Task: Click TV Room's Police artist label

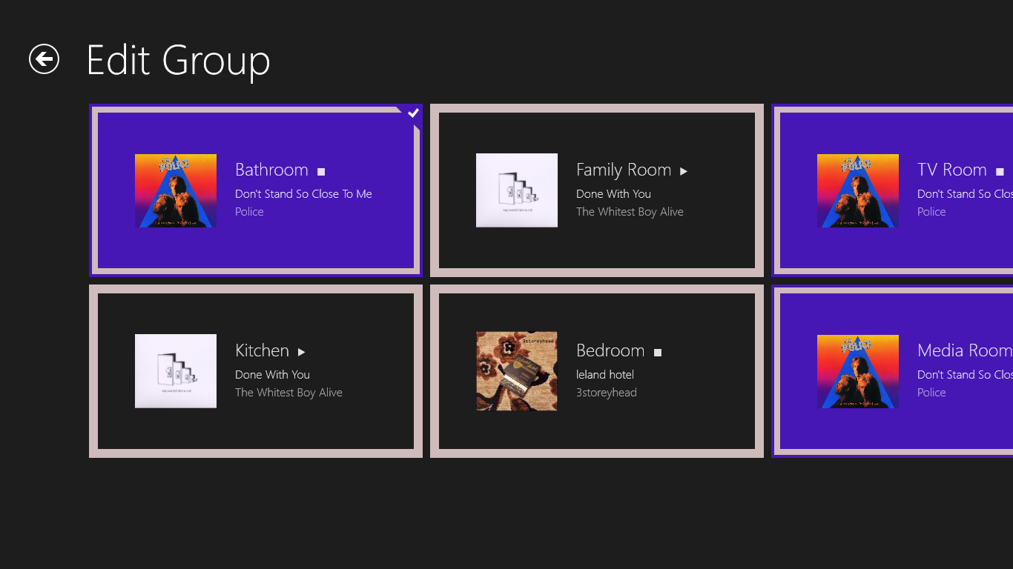Action: pyautogui.click(x=931, y=212)
